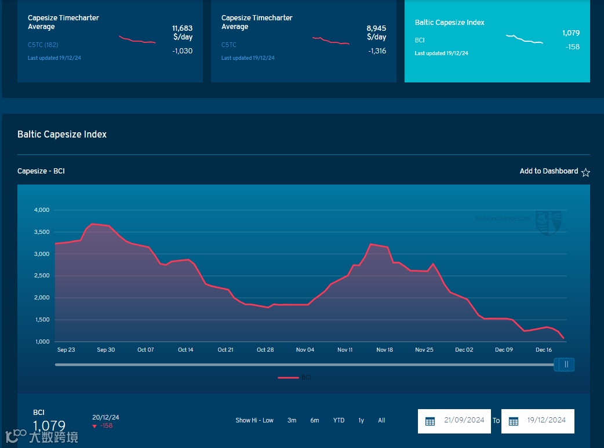Image resolution: width=604 pixels, height=448 pixels.
Task: Click the Nov 18 axis label
Action: tap(384, 350)
